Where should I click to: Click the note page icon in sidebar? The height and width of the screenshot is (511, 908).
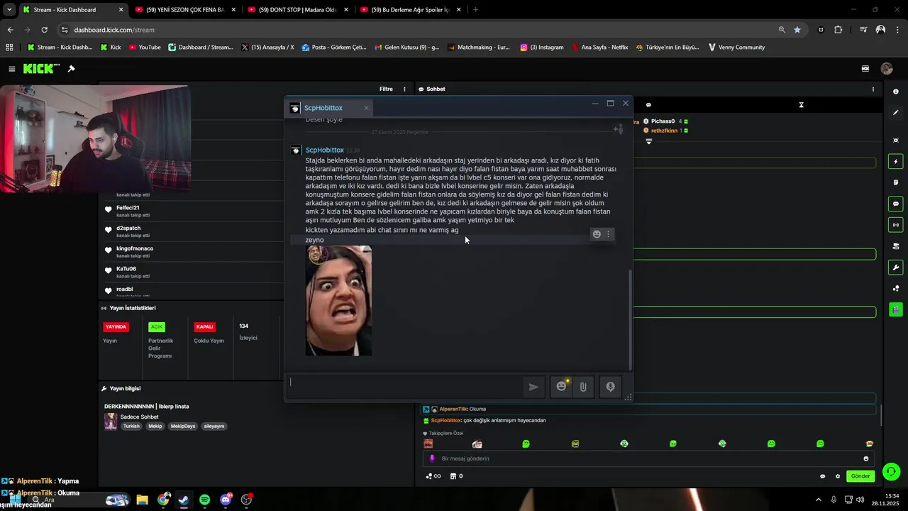pos(896,182)
